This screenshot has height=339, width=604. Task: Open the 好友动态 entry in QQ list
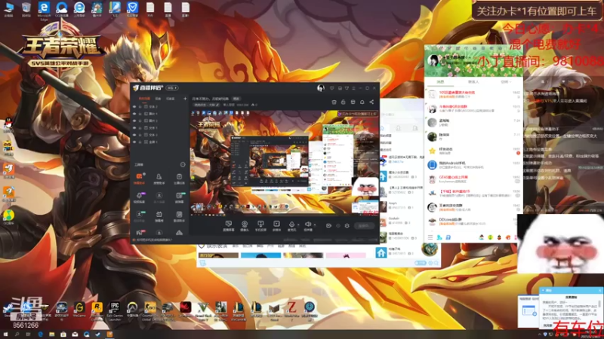coord(473,151)
